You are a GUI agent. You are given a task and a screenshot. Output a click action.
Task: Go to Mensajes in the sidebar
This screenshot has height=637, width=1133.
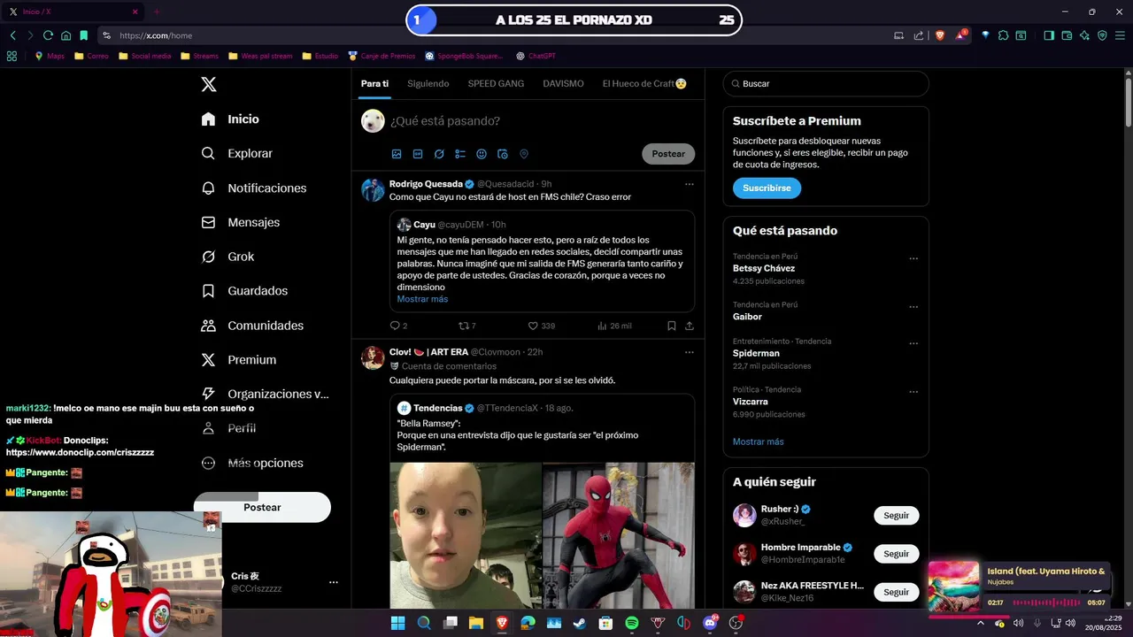pyautogui.click(x=240, y=222)
